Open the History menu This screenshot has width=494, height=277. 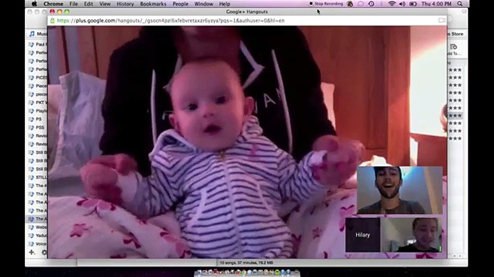125,4
